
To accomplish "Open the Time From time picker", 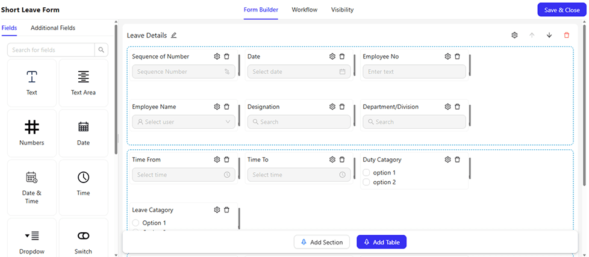I will pos(183,175).
